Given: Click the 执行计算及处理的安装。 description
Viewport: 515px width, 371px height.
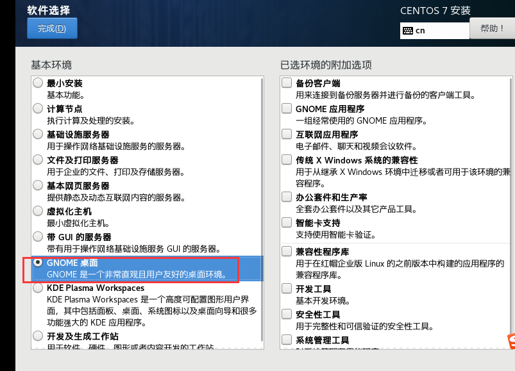Looking at the screenshot, I should click(91, 120).
